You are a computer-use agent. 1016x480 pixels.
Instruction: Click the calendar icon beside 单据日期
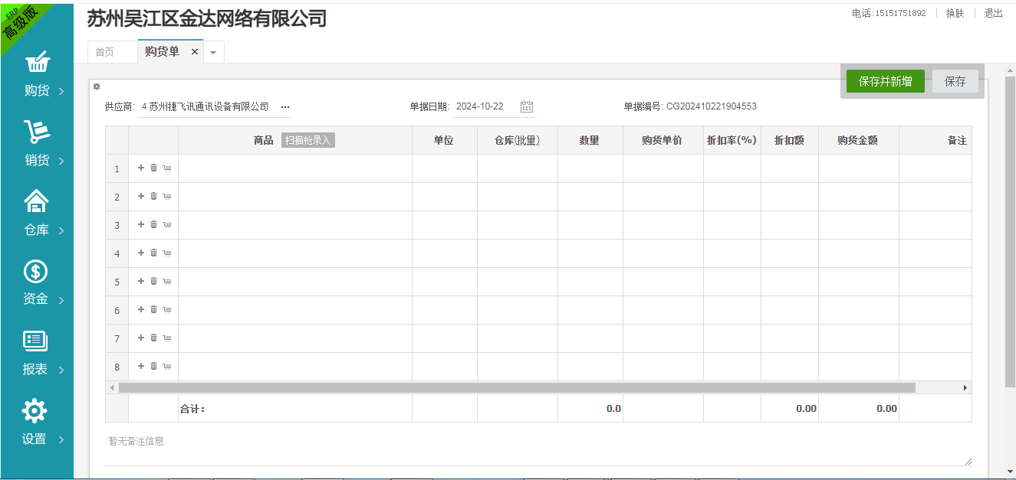click(x=527, y=107)
